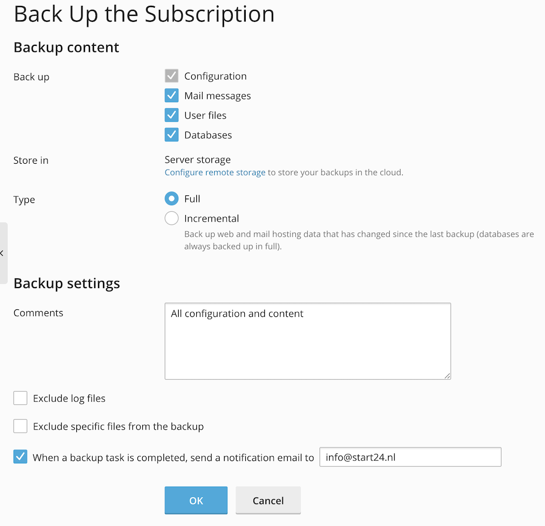
Task: Click the Mail messages label text
Action: tap(217, 95)
